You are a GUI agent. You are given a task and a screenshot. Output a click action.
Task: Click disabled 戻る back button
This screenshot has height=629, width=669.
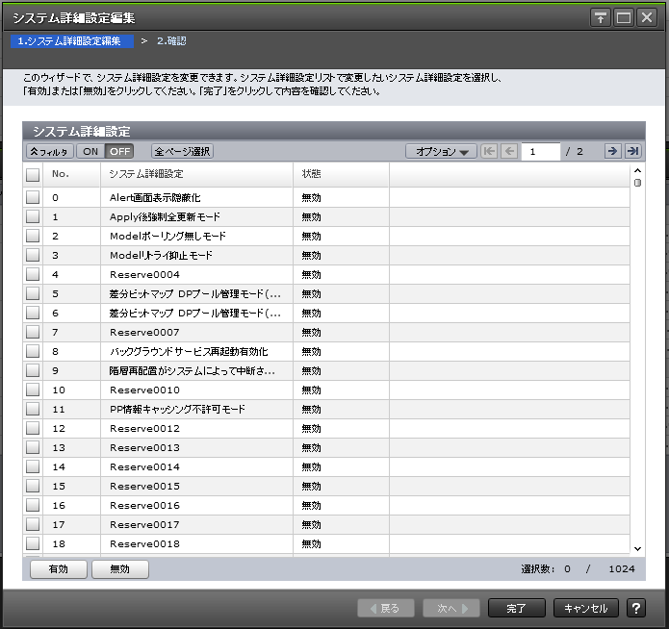click(386, 608)
